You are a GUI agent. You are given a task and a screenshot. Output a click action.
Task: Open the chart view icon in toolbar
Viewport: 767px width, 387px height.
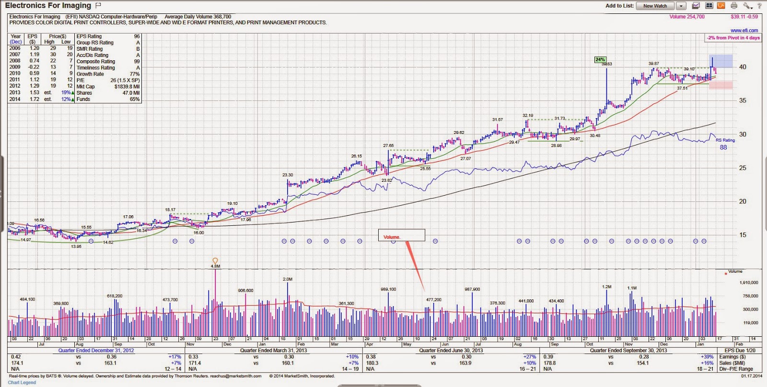pos(696,6)
